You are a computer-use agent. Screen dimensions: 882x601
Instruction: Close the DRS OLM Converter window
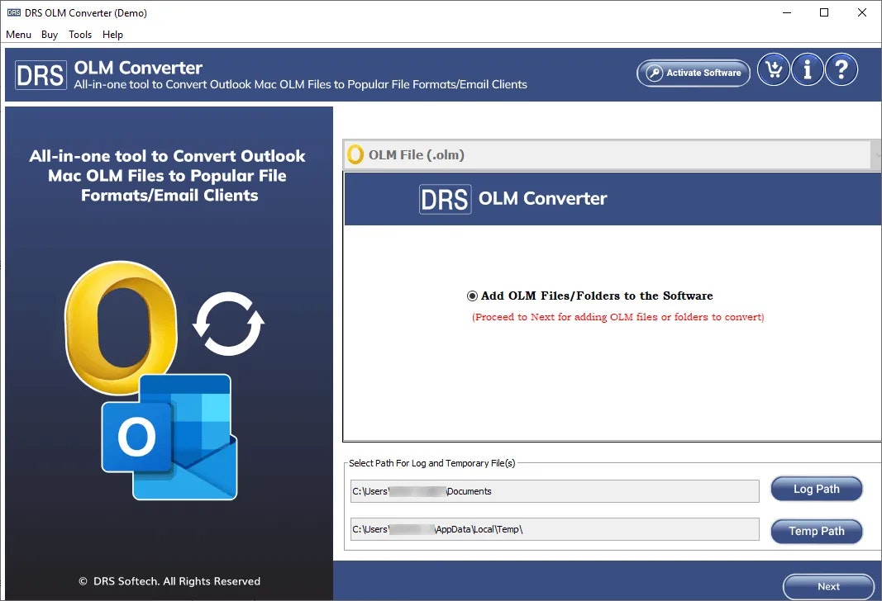(x=862, y=12)
